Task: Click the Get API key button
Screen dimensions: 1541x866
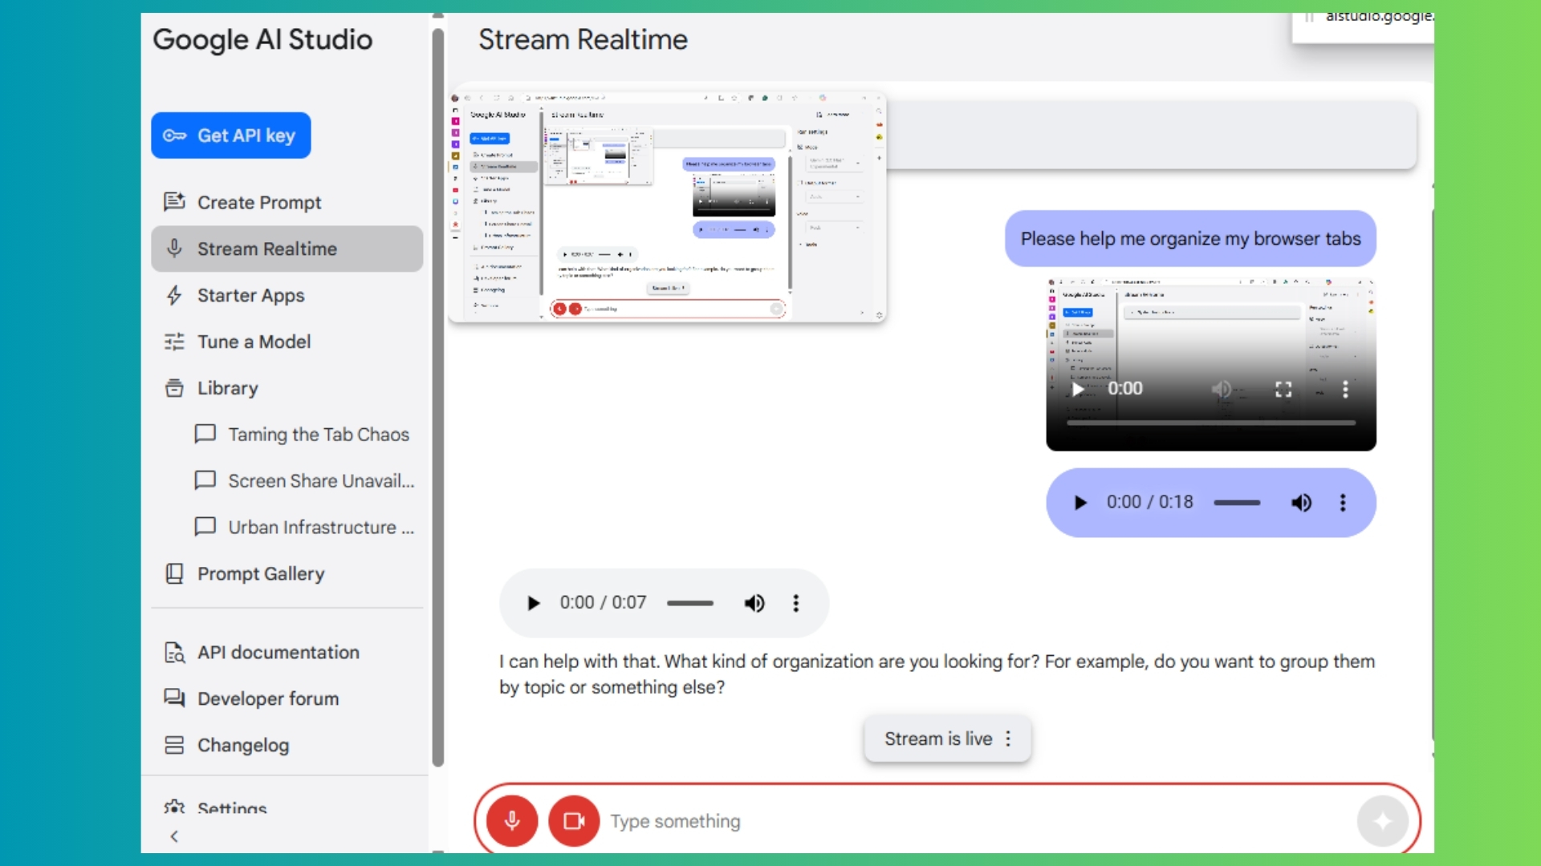Action: (231, 136)
